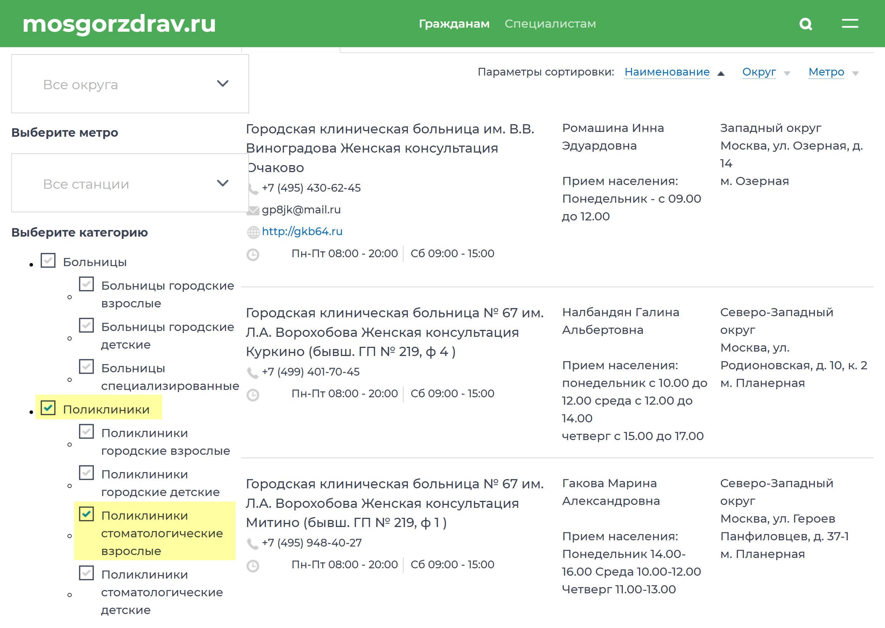Image resolution: width=885 pixels, height=628 pixels.
Task: Click the name Ромашина Инна Эдуардовна
Action: coord(613,137)
